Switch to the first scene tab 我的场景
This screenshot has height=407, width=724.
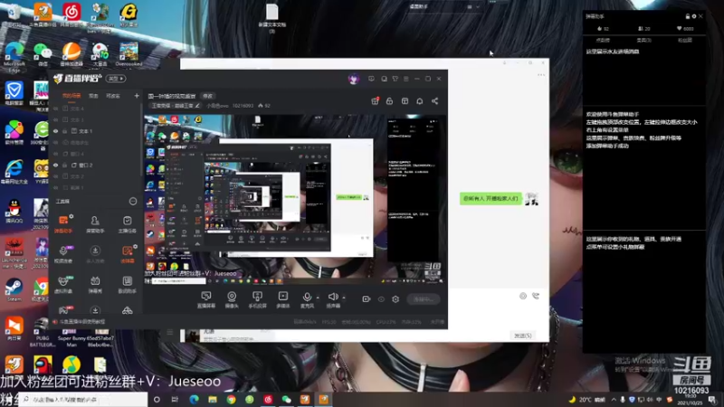71,96
